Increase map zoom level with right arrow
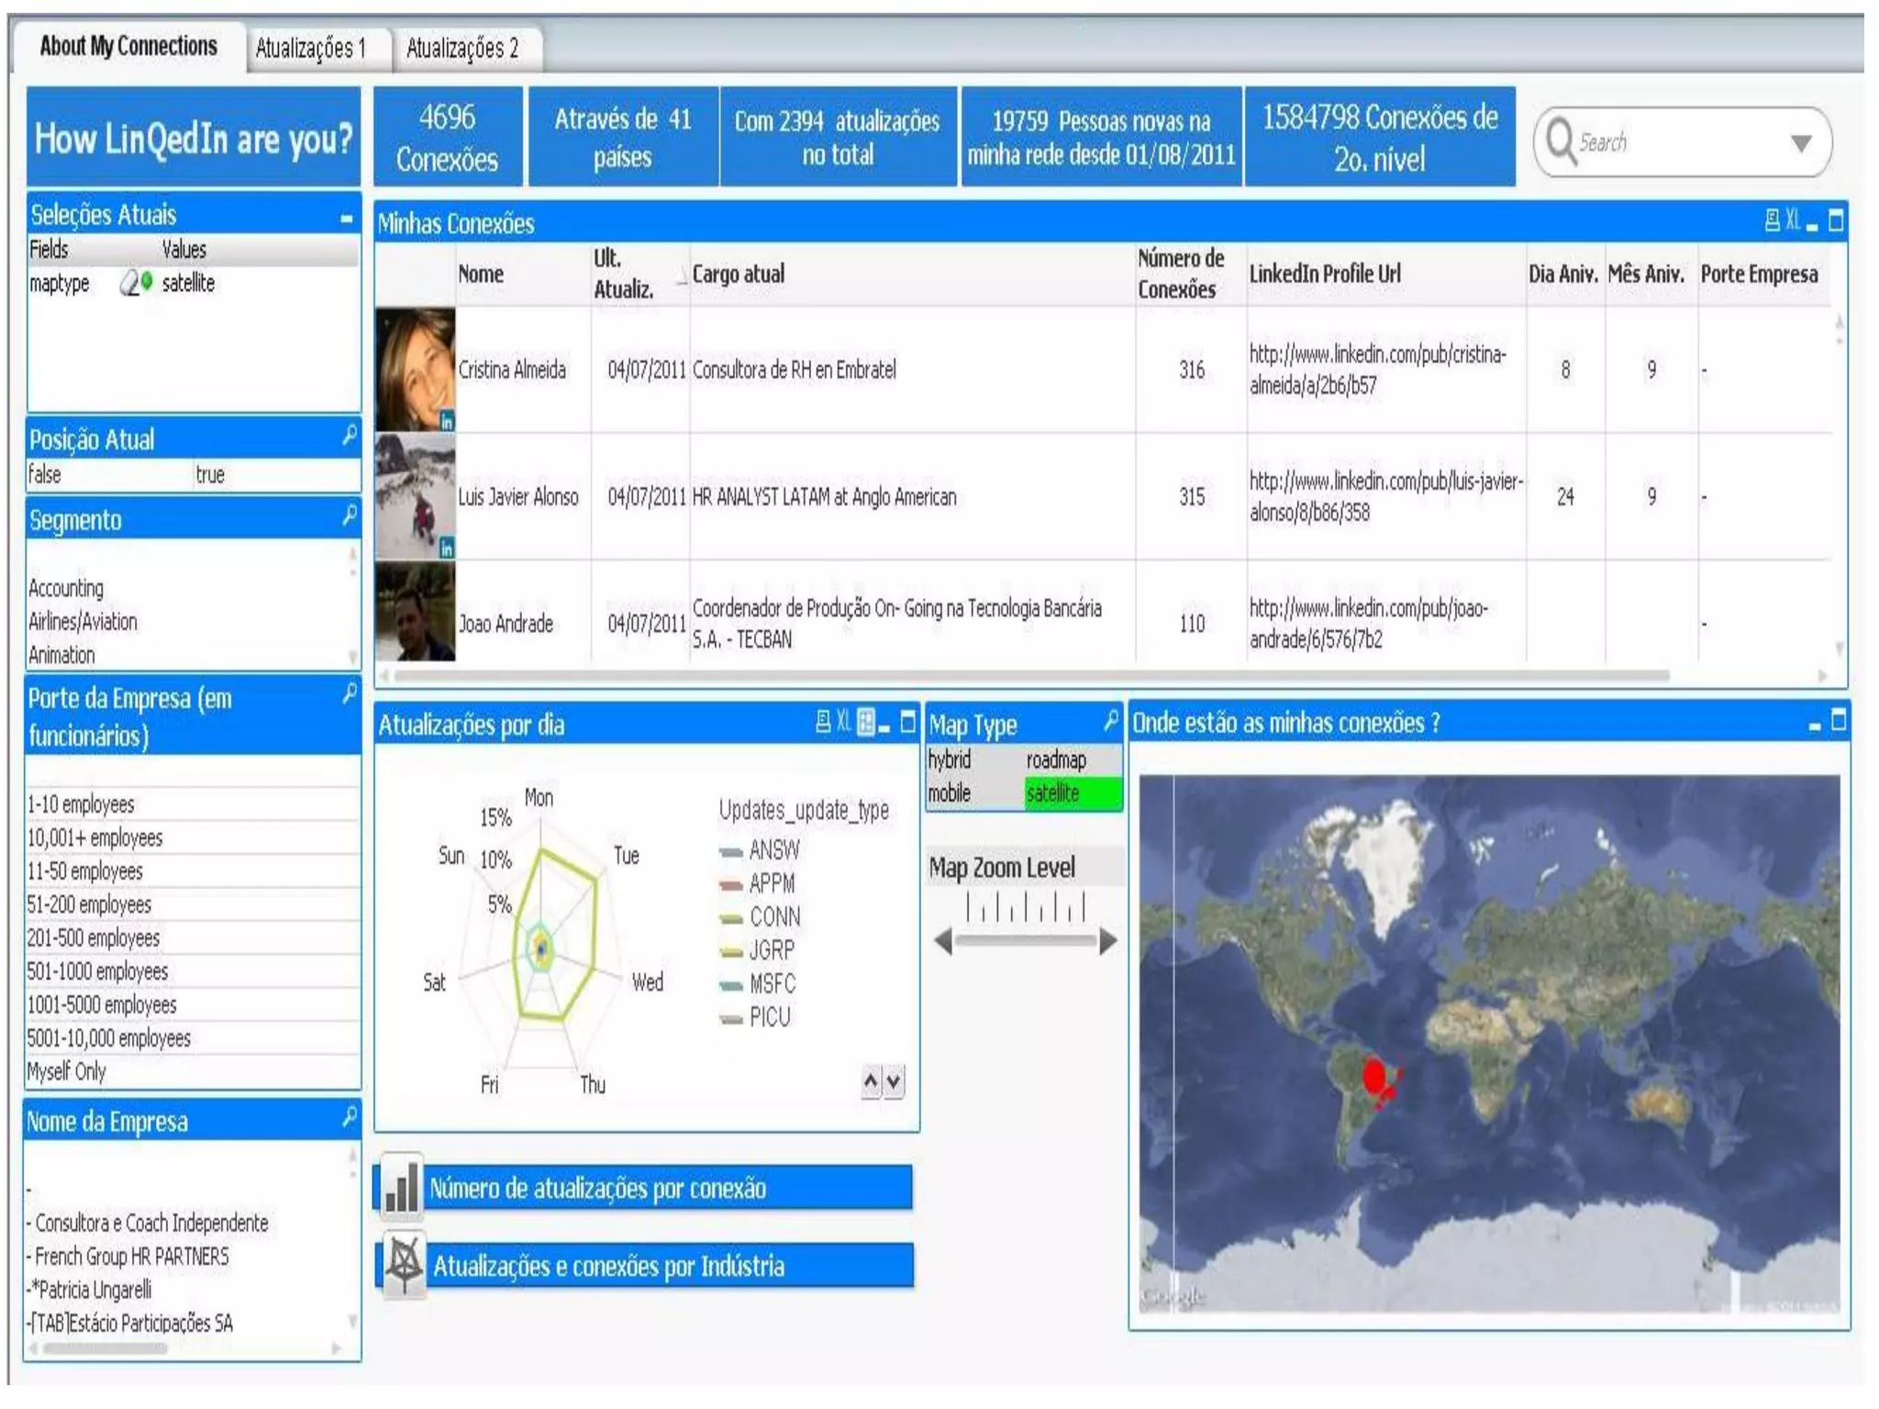This screenshot has height=1409, width=1879. [1108, 940]
